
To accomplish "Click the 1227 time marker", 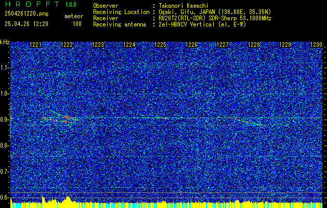I will [223, 45].
